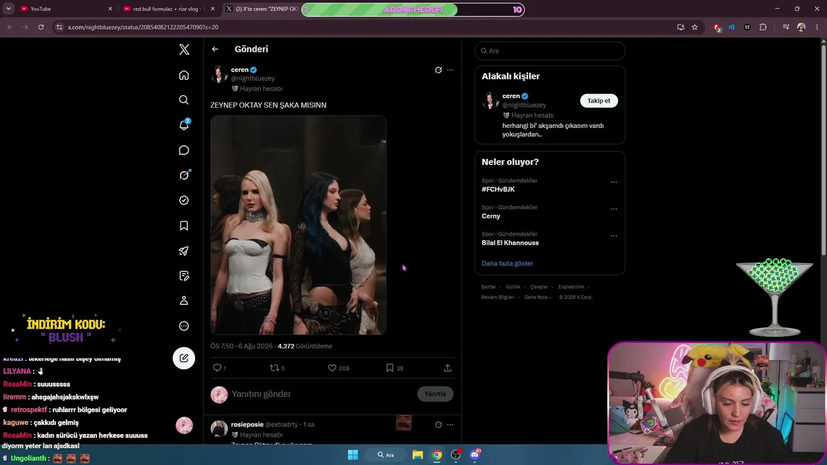Open the Cerny trending topic

tap(491, 216)
